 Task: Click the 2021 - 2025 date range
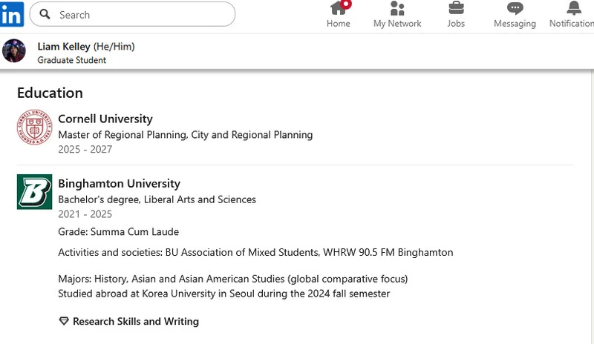pos(85,214)
